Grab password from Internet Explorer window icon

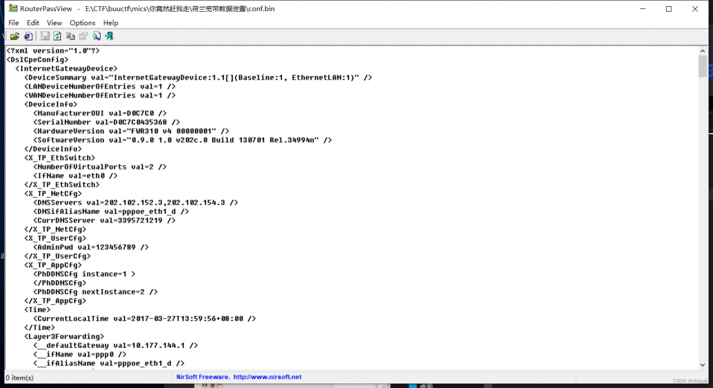[x=28, y=36]
